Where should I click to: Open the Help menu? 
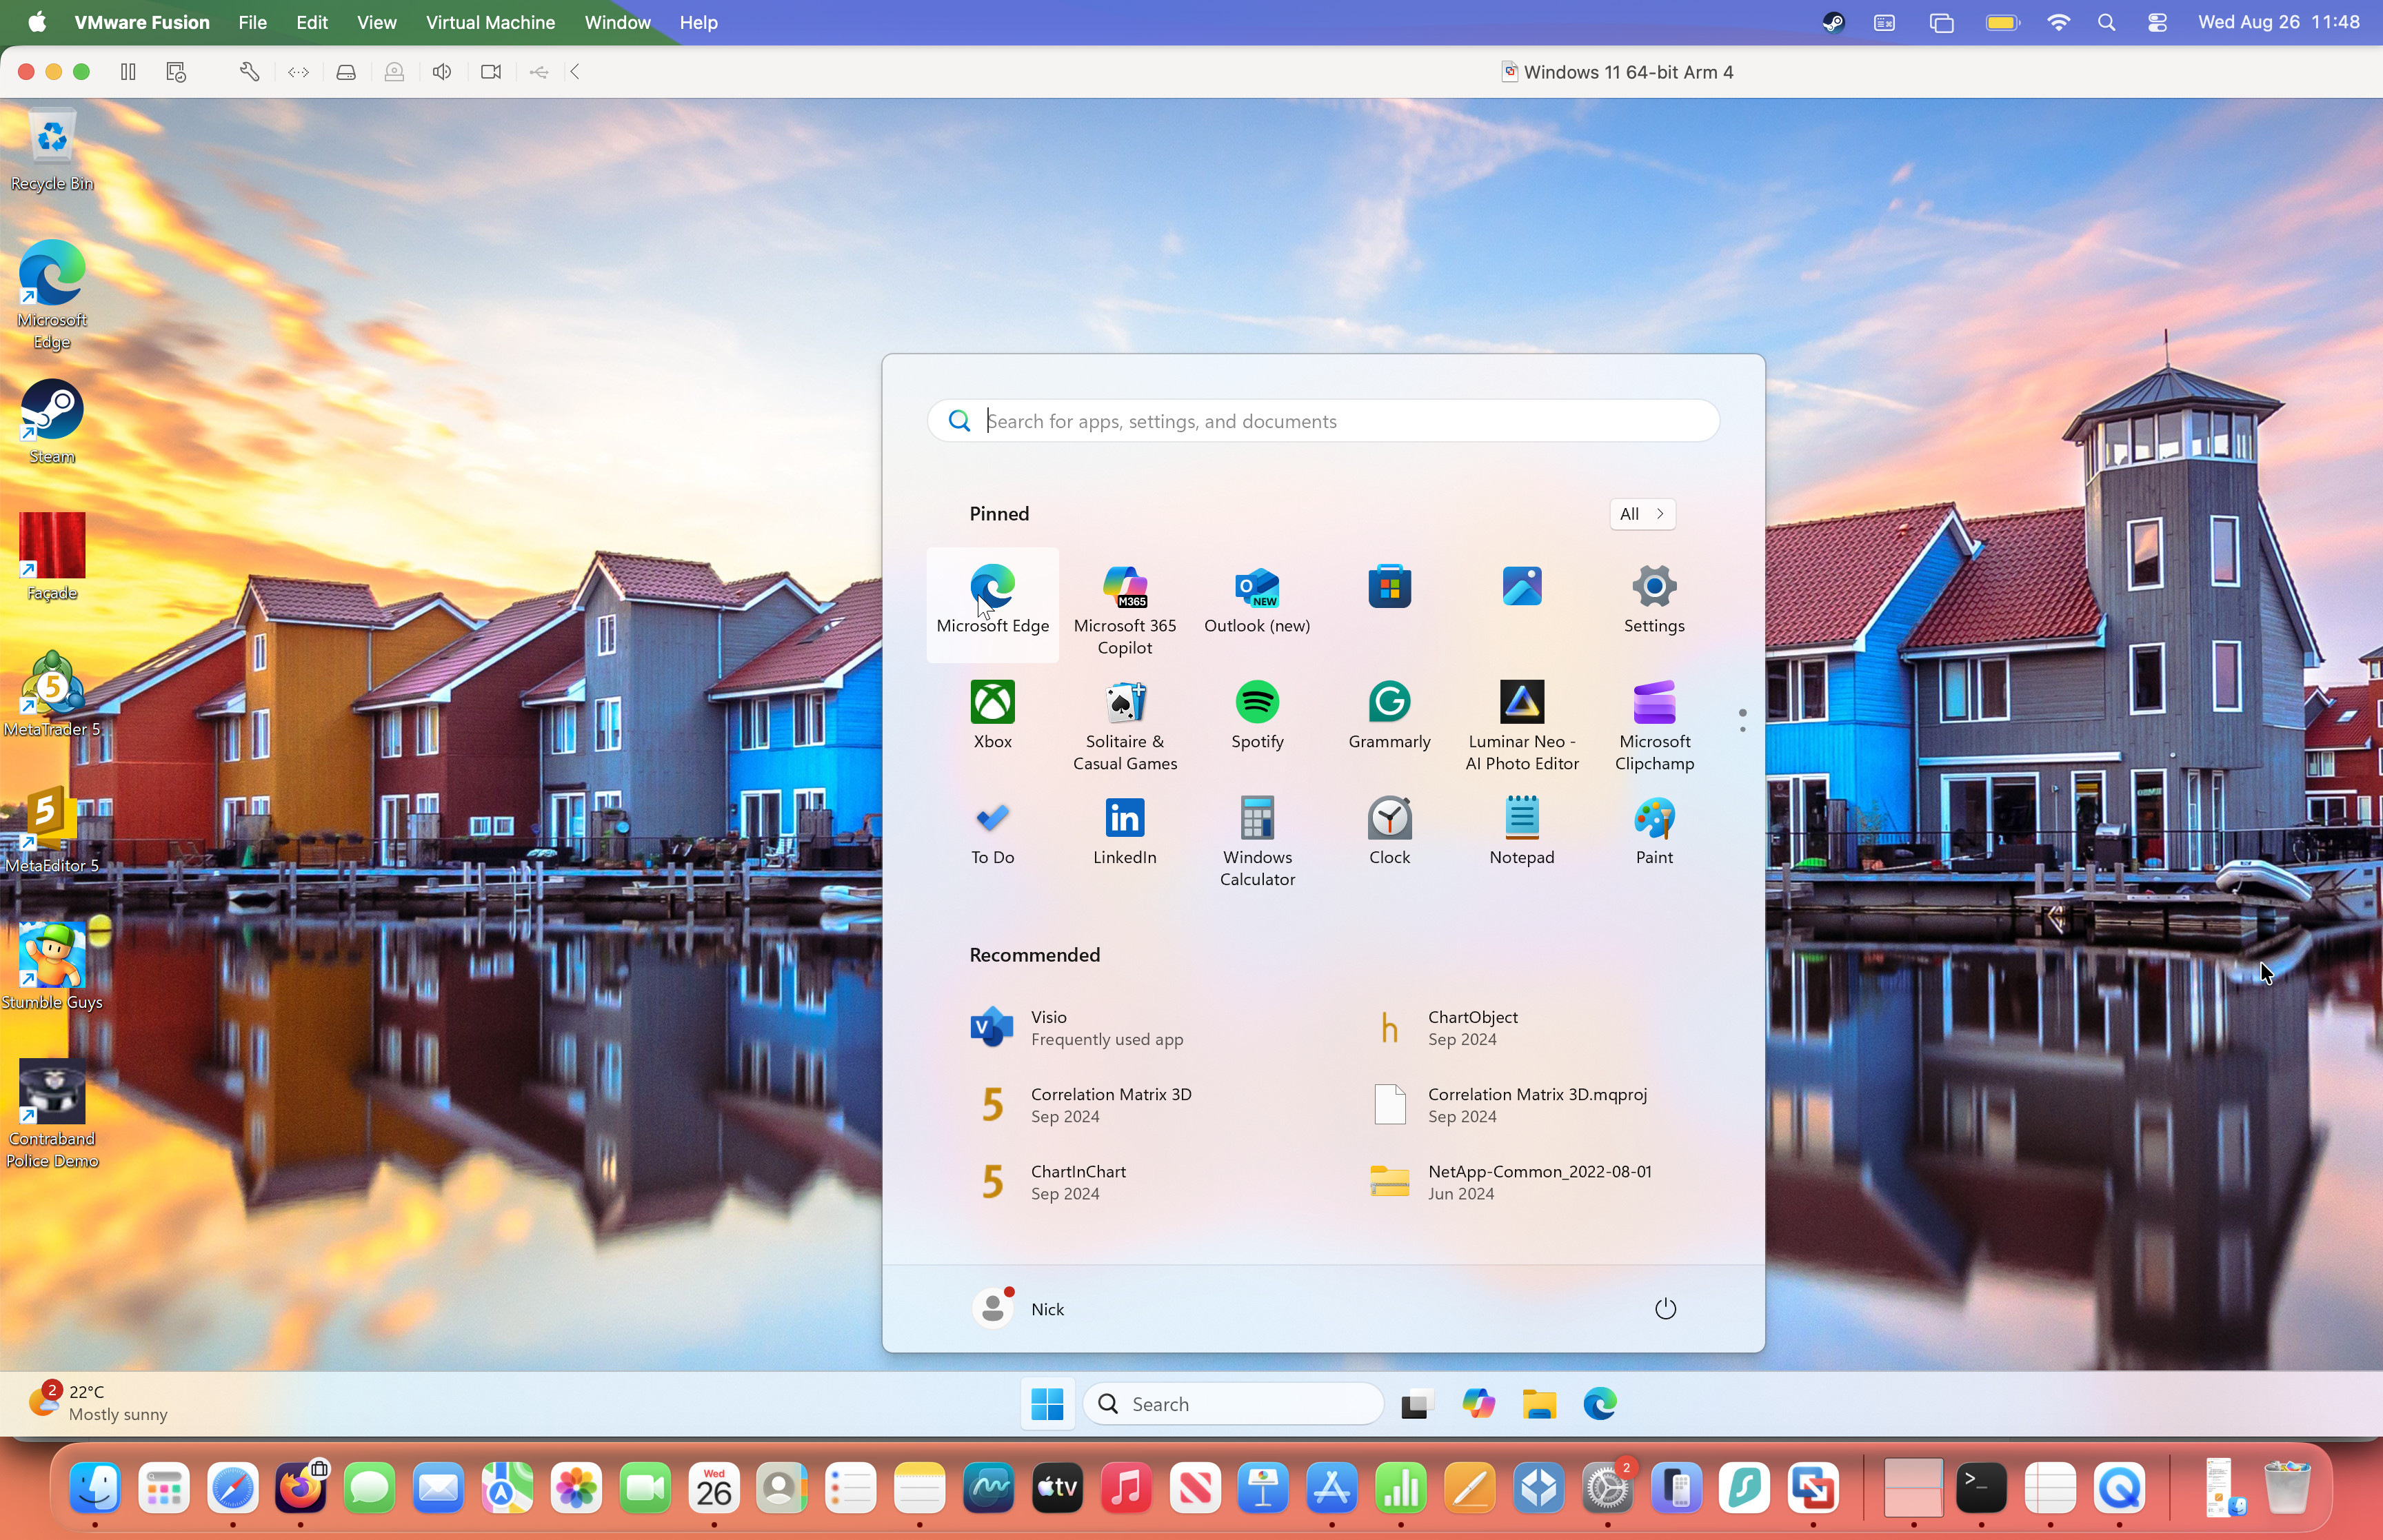tap(698, 22)
